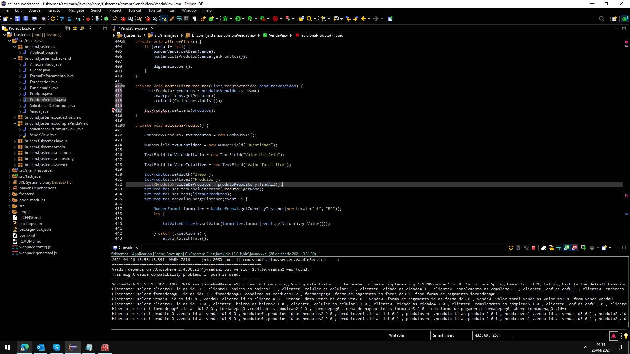Click the green Run button icon

[x=238, y=19]
